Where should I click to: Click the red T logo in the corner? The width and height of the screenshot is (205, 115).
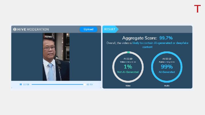[x=197, y=9]
